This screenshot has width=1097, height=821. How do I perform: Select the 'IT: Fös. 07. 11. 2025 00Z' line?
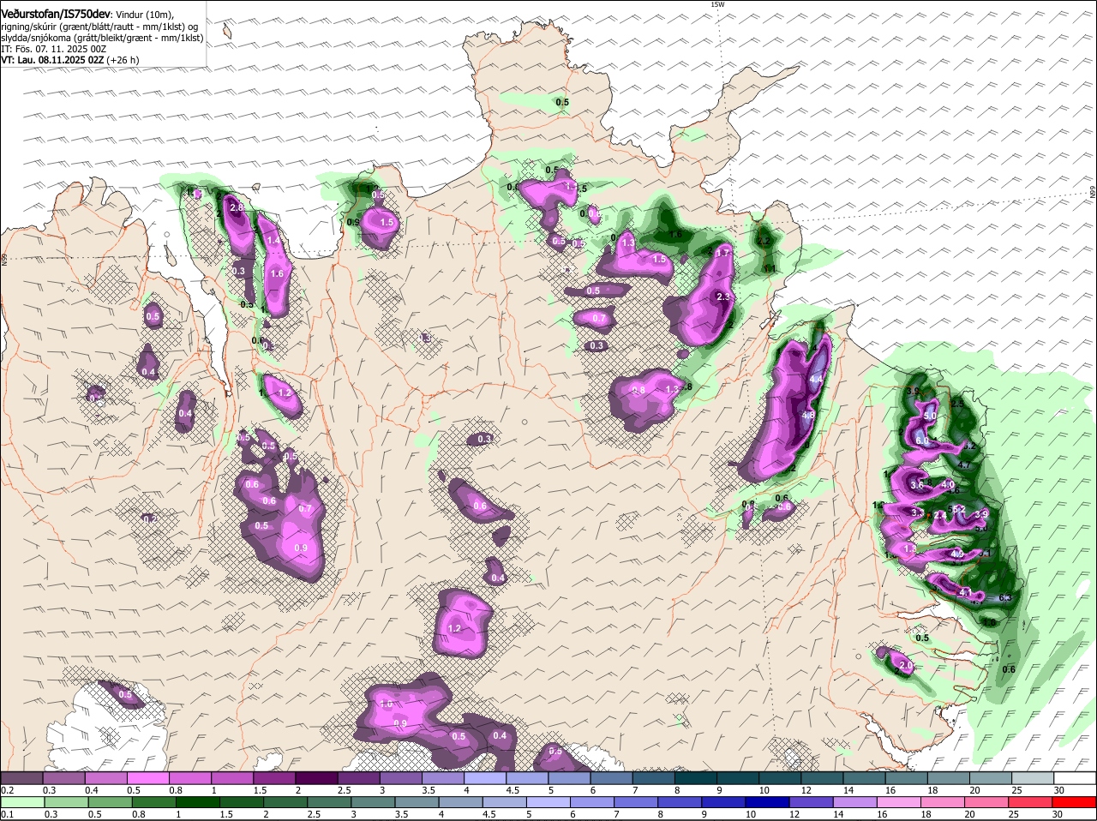(52, 49)
